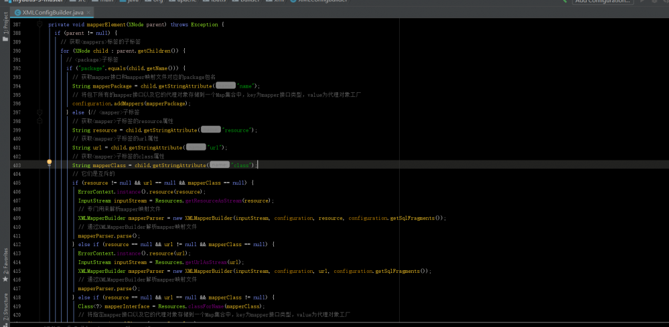The height and width of the screenshot is (327, 669).
Task: Click the XMLConfigBuilder class file icon on tab
Action: tap(17, 12)
